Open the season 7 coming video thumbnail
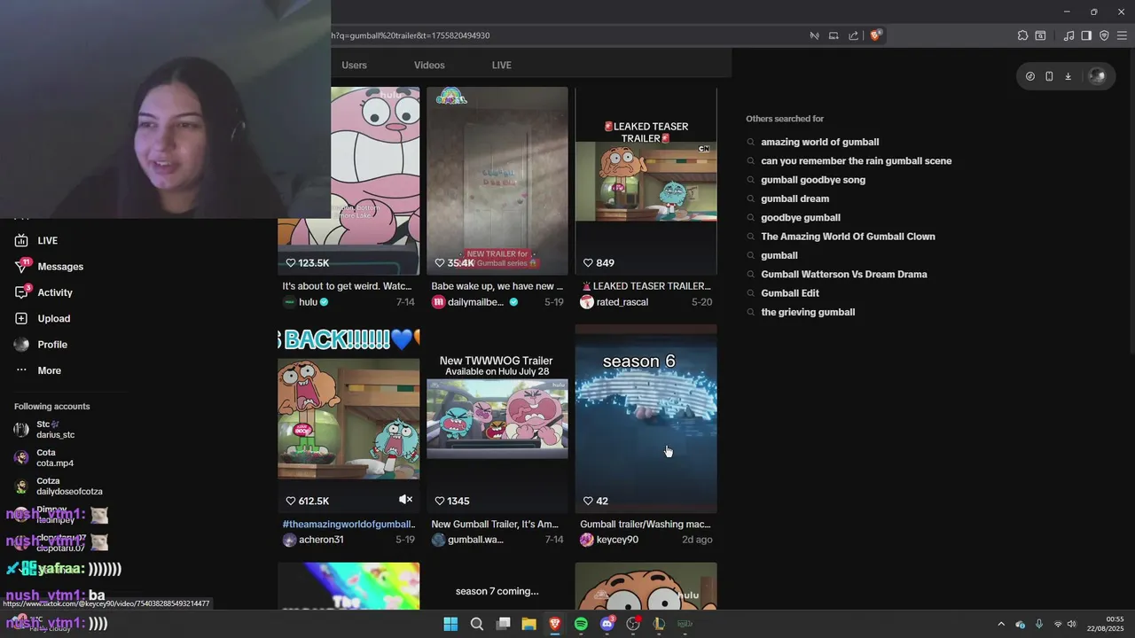 click(497, 587)
